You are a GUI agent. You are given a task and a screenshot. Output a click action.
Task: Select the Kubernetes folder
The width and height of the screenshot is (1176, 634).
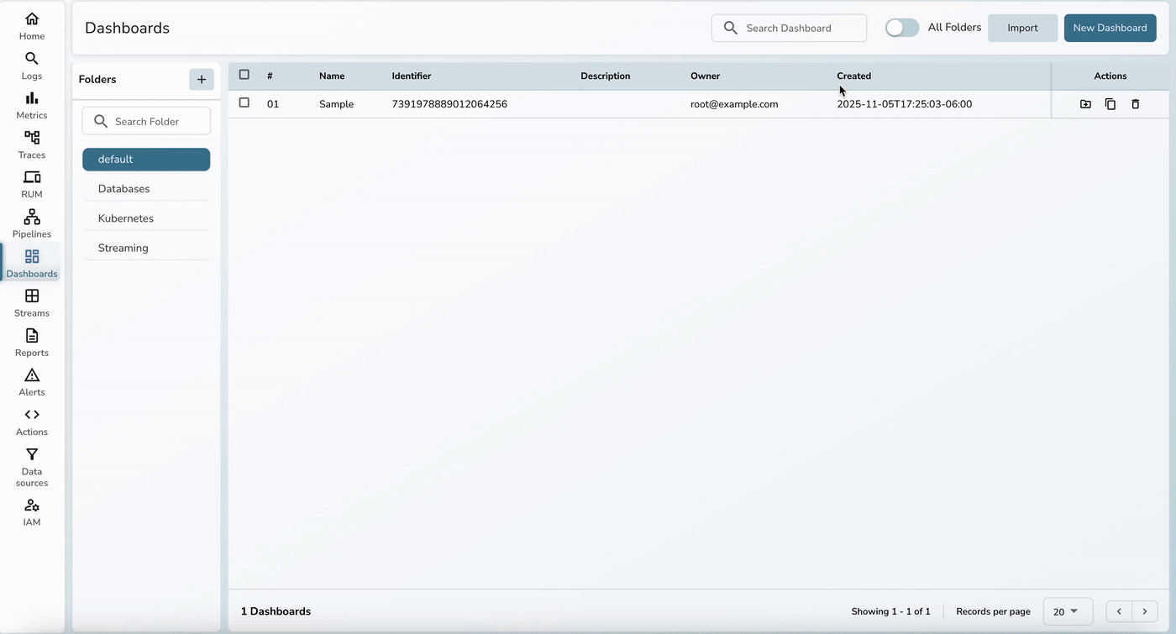pos(125,217)
